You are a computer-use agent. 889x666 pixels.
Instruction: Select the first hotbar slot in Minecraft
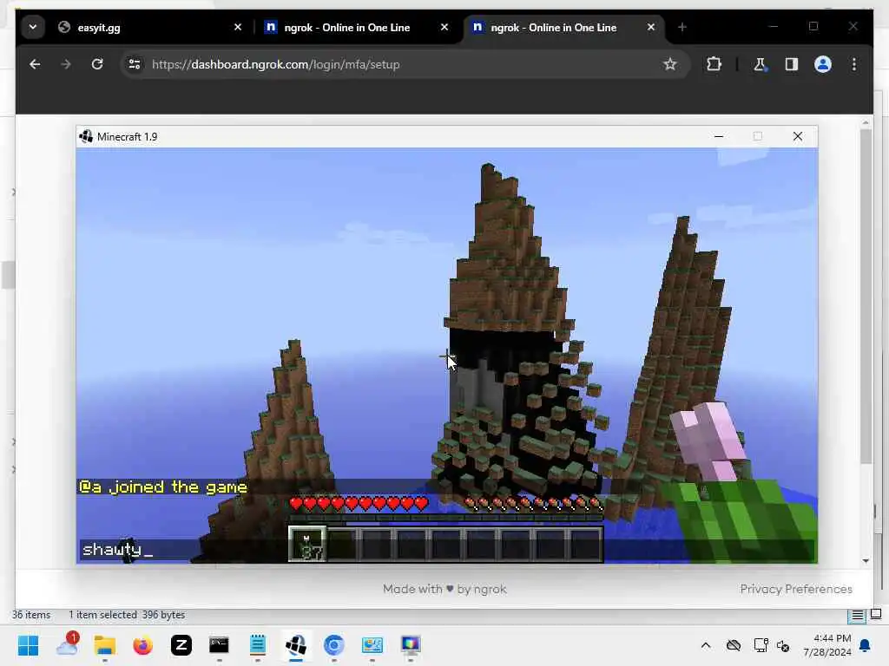307,545
